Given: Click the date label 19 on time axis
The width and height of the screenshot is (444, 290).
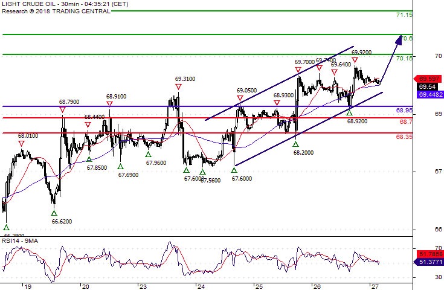Looking at the screenshot, I should (x=27, y=286).
